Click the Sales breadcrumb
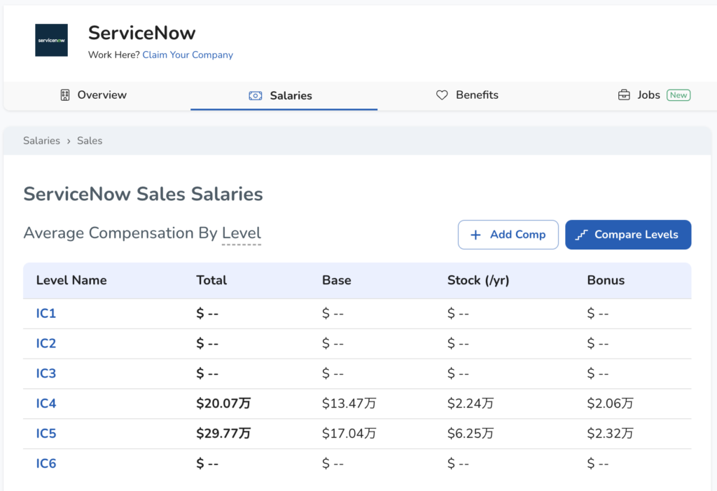 pyautogui.click(x=90, y=141)
